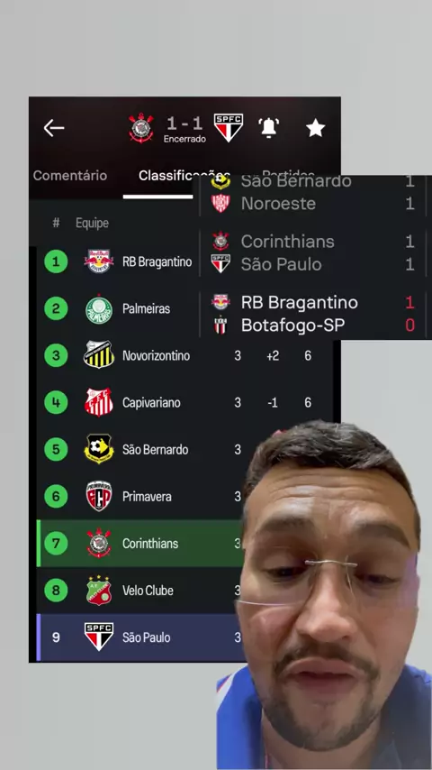Click the Primavera crest icon
432x770 pixels.
99,496
